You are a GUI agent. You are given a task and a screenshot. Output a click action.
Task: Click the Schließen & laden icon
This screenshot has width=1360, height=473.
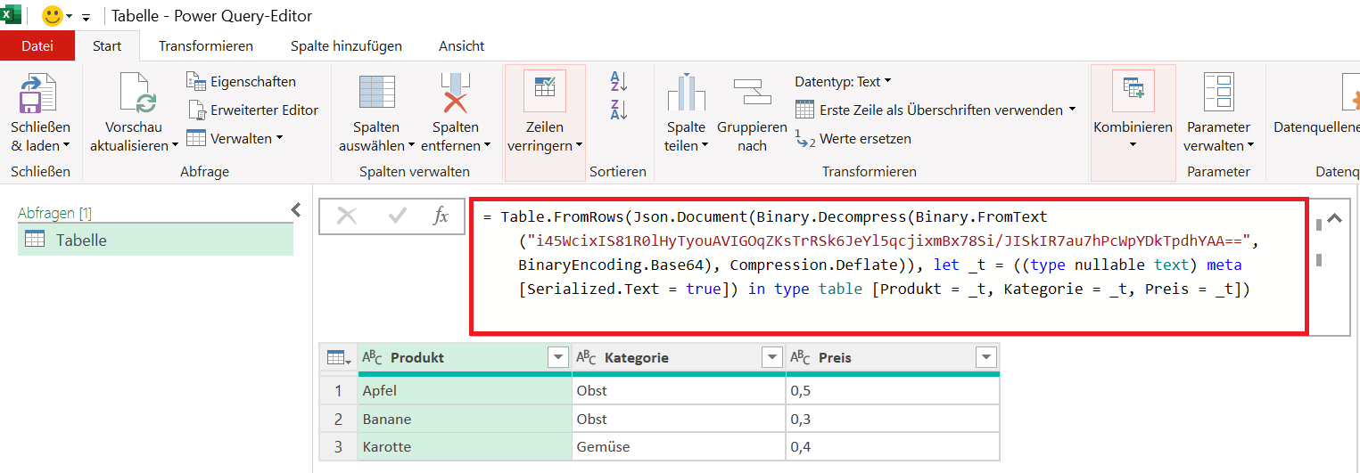[x=39, y=94]
